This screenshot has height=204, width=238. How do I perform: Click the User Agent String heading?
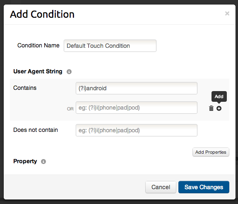[x=38, y=71]
